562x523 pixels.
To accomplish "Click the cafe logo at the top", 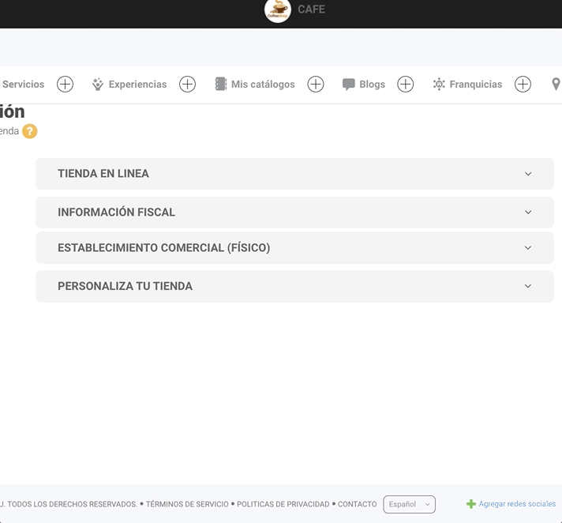I will tap(278, 10).
